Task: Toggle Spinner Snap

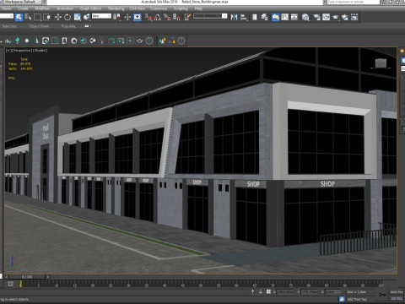Action: coord(176,17)
